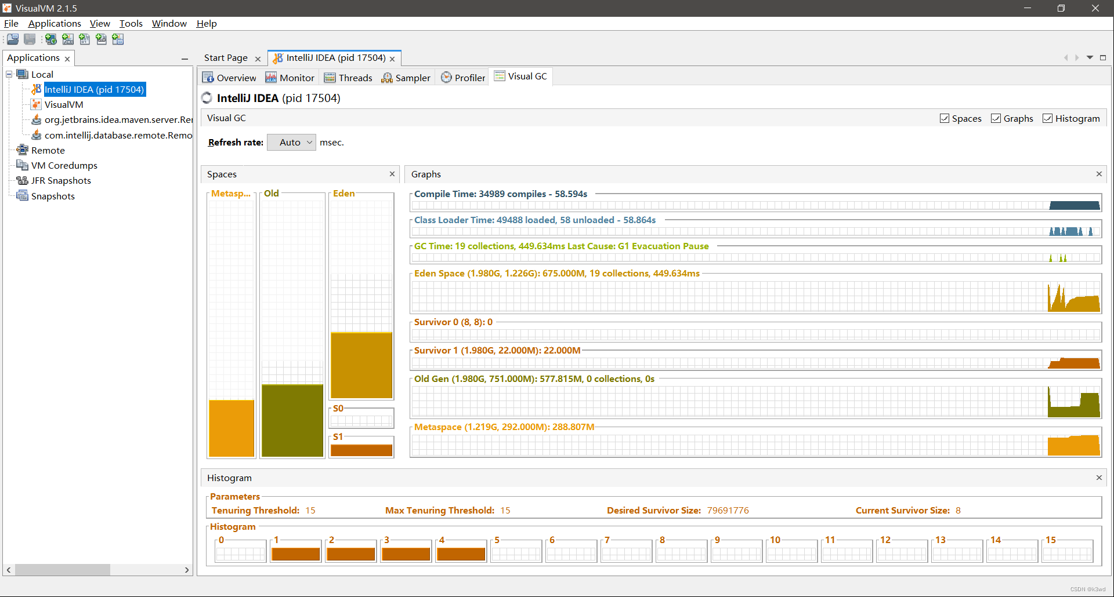1114x597 pixels.
Task: Open the Window menu
Action: click(x=169, y=24)
